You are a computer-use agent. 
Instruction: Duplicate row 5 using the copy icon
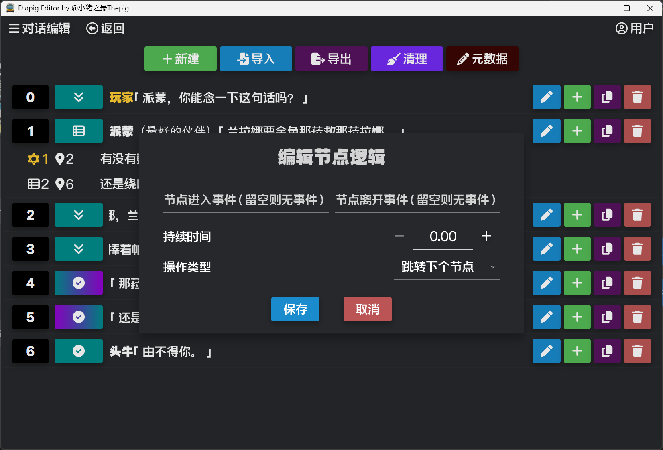pos(607,317)
